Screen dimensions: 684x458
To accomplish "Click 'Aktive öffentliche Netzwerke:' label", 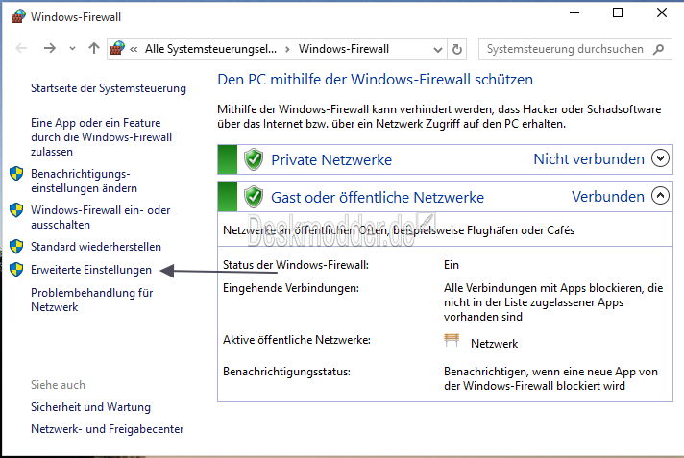I will click(x=297, y=340).
